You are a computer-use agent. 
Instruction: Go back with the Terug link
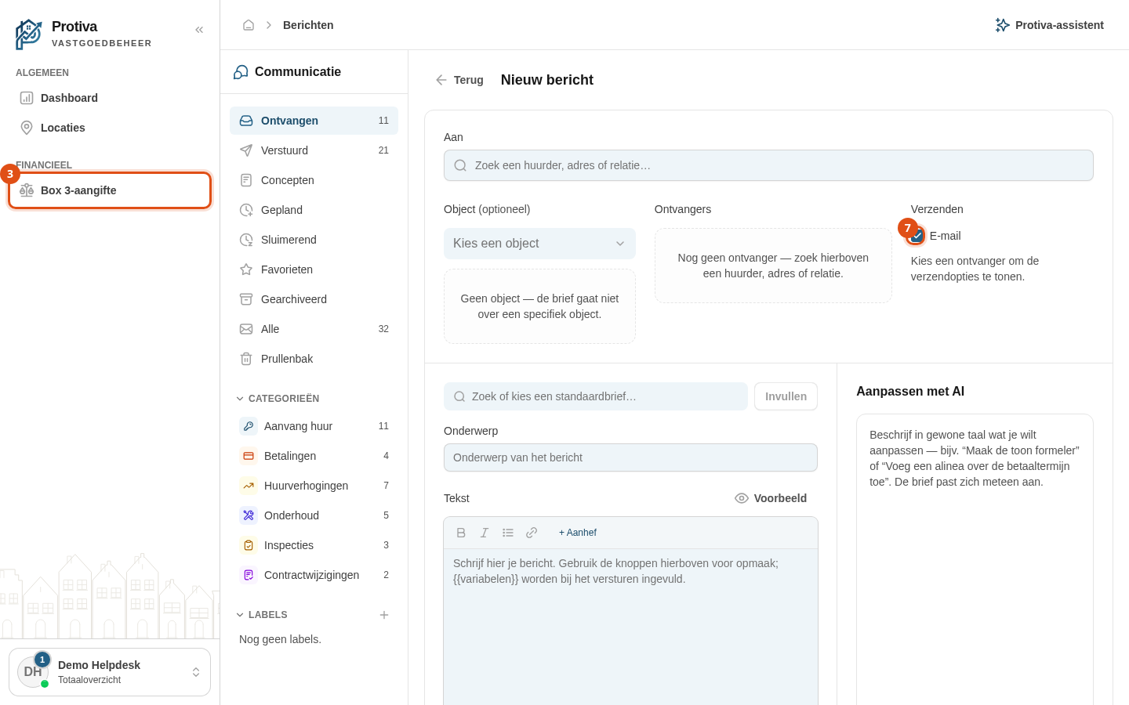coord(459,80)
